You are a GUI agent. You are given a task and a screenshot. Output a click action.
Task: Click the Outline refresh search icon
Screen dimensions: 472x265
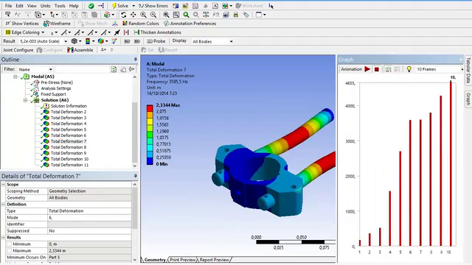(114, 69)
